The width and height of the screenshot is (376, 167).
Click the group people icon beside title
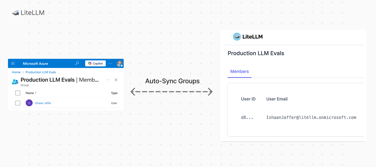pyautogui.click(x=15, y=82)
